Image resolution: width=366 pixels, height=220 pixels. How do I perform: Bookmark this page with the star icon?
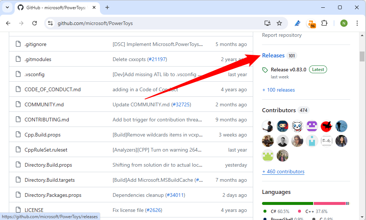click(279, 23)
